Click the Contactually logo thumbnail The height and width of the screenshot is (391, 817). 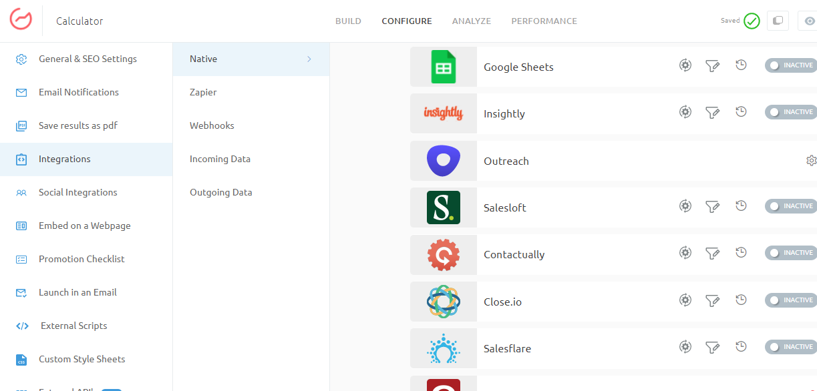pyautogui.click(x=444, y=254)
